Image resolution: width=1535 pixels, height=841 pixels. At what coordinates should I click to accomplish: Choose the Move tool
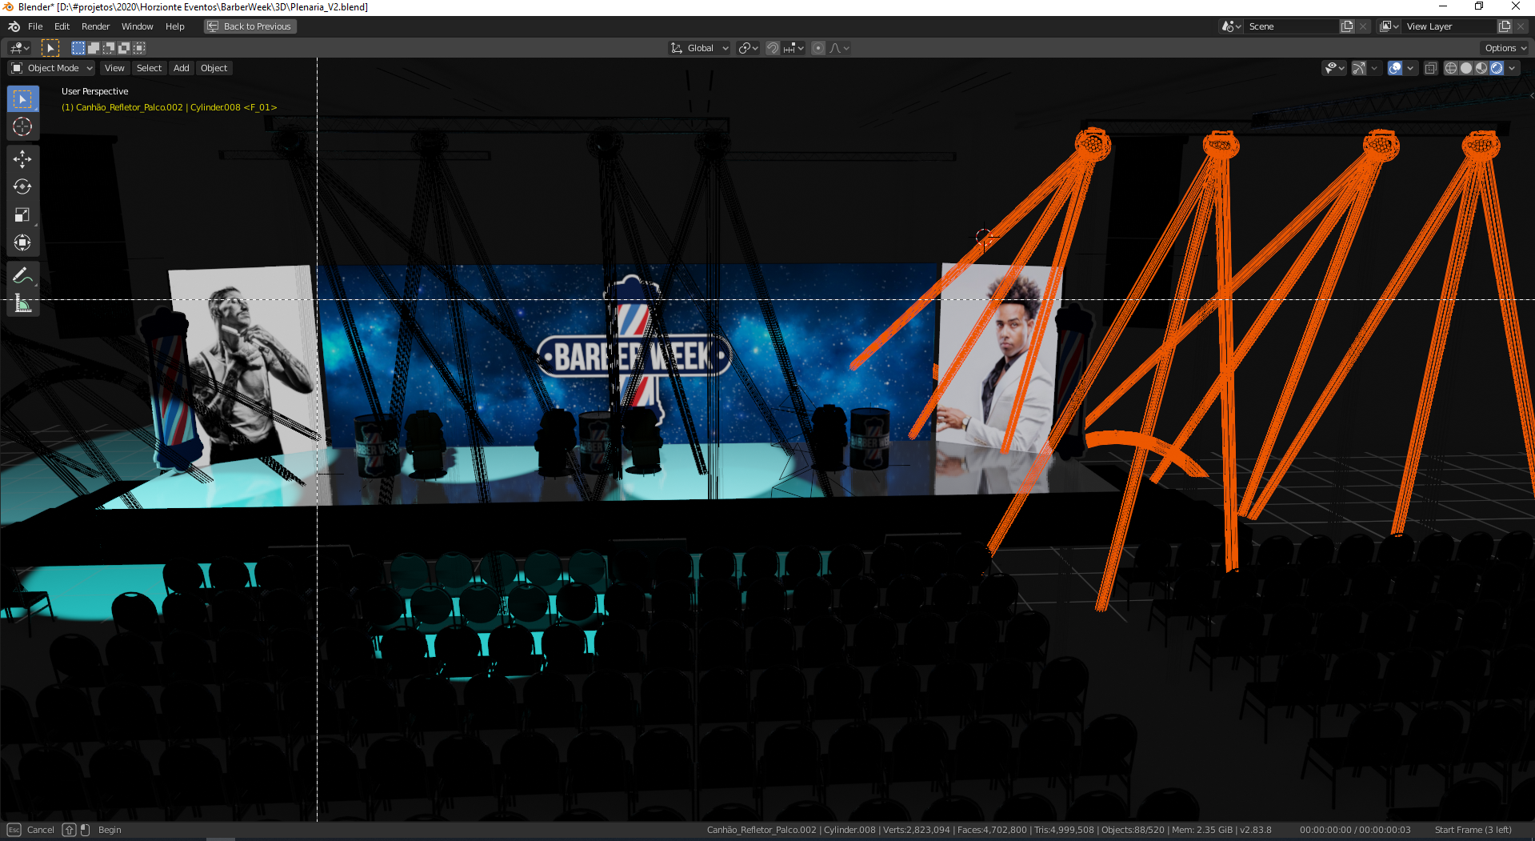[22, 159]
